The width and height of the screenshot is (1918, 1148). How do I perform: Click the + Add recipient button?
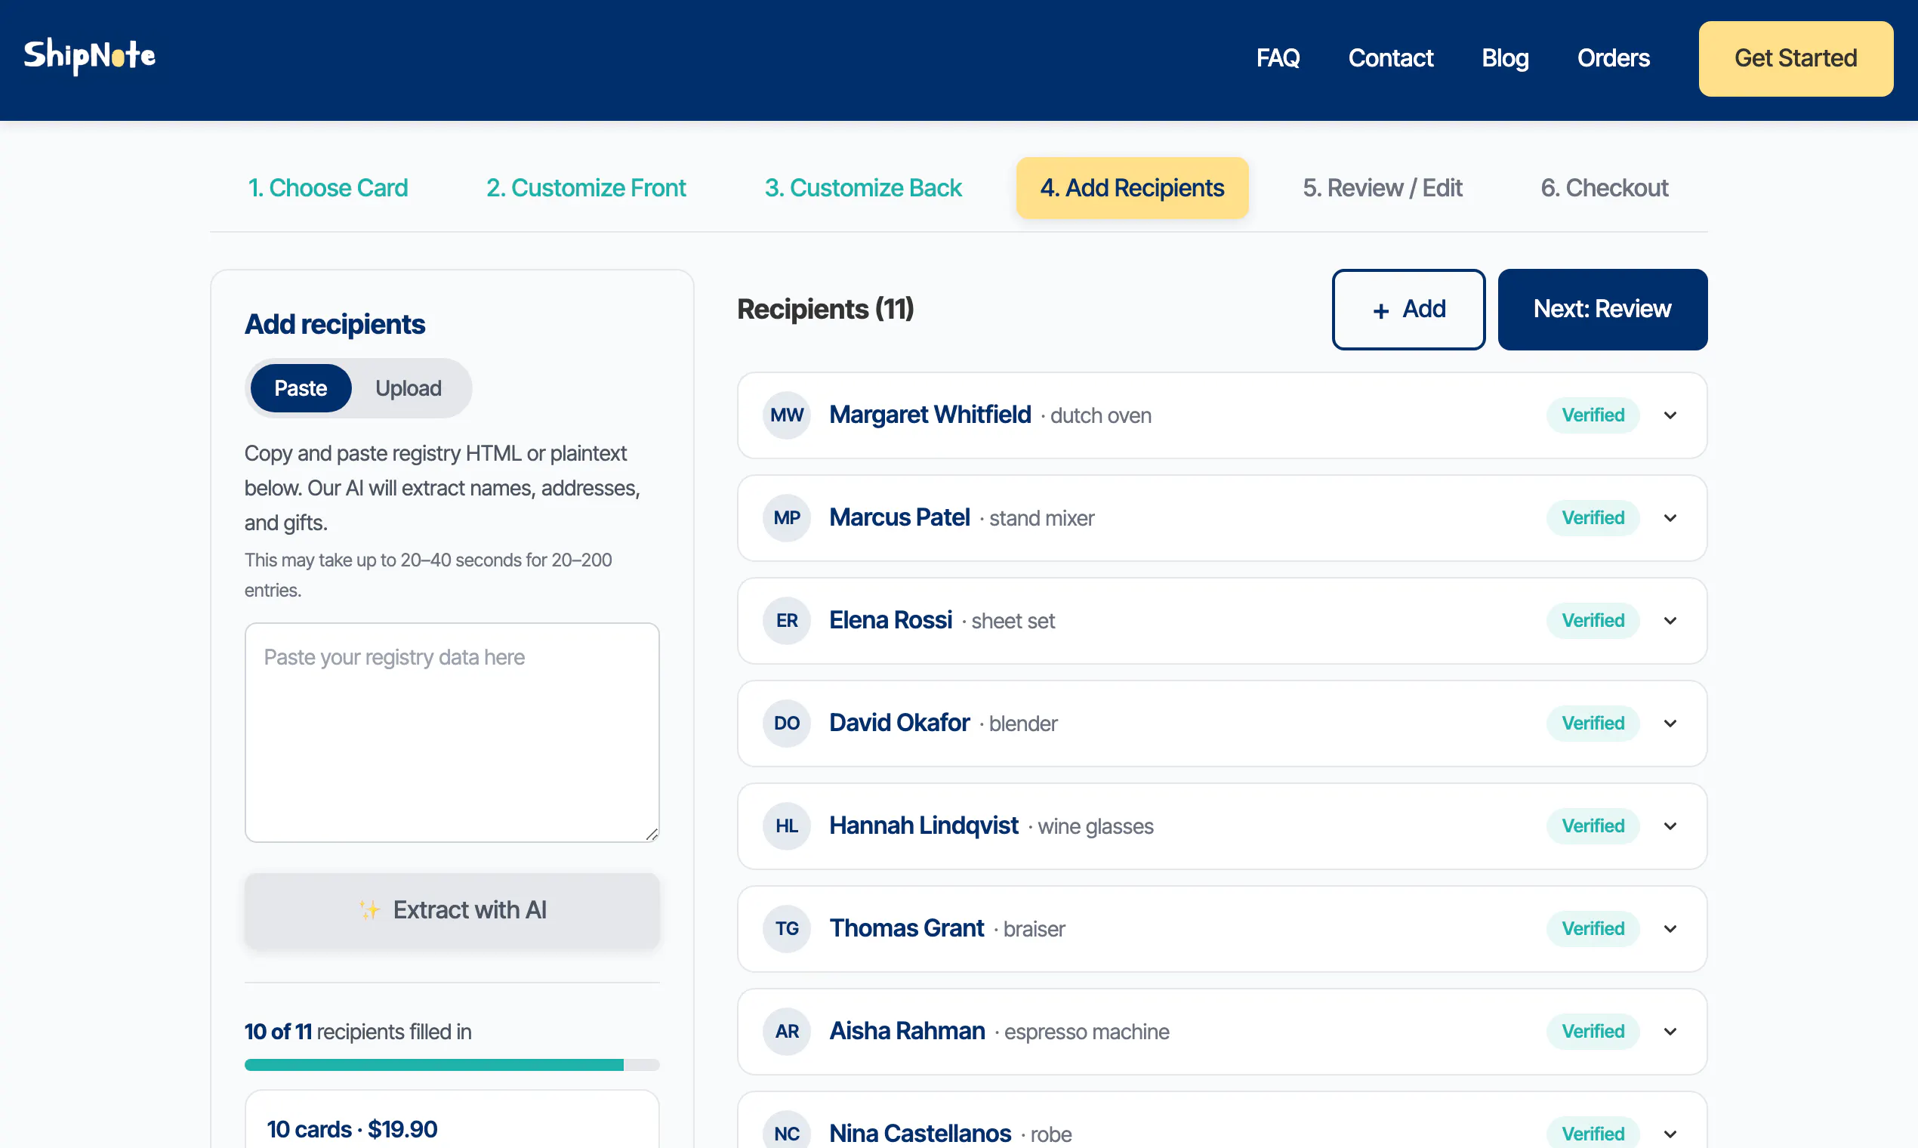tap(1408, 310)
